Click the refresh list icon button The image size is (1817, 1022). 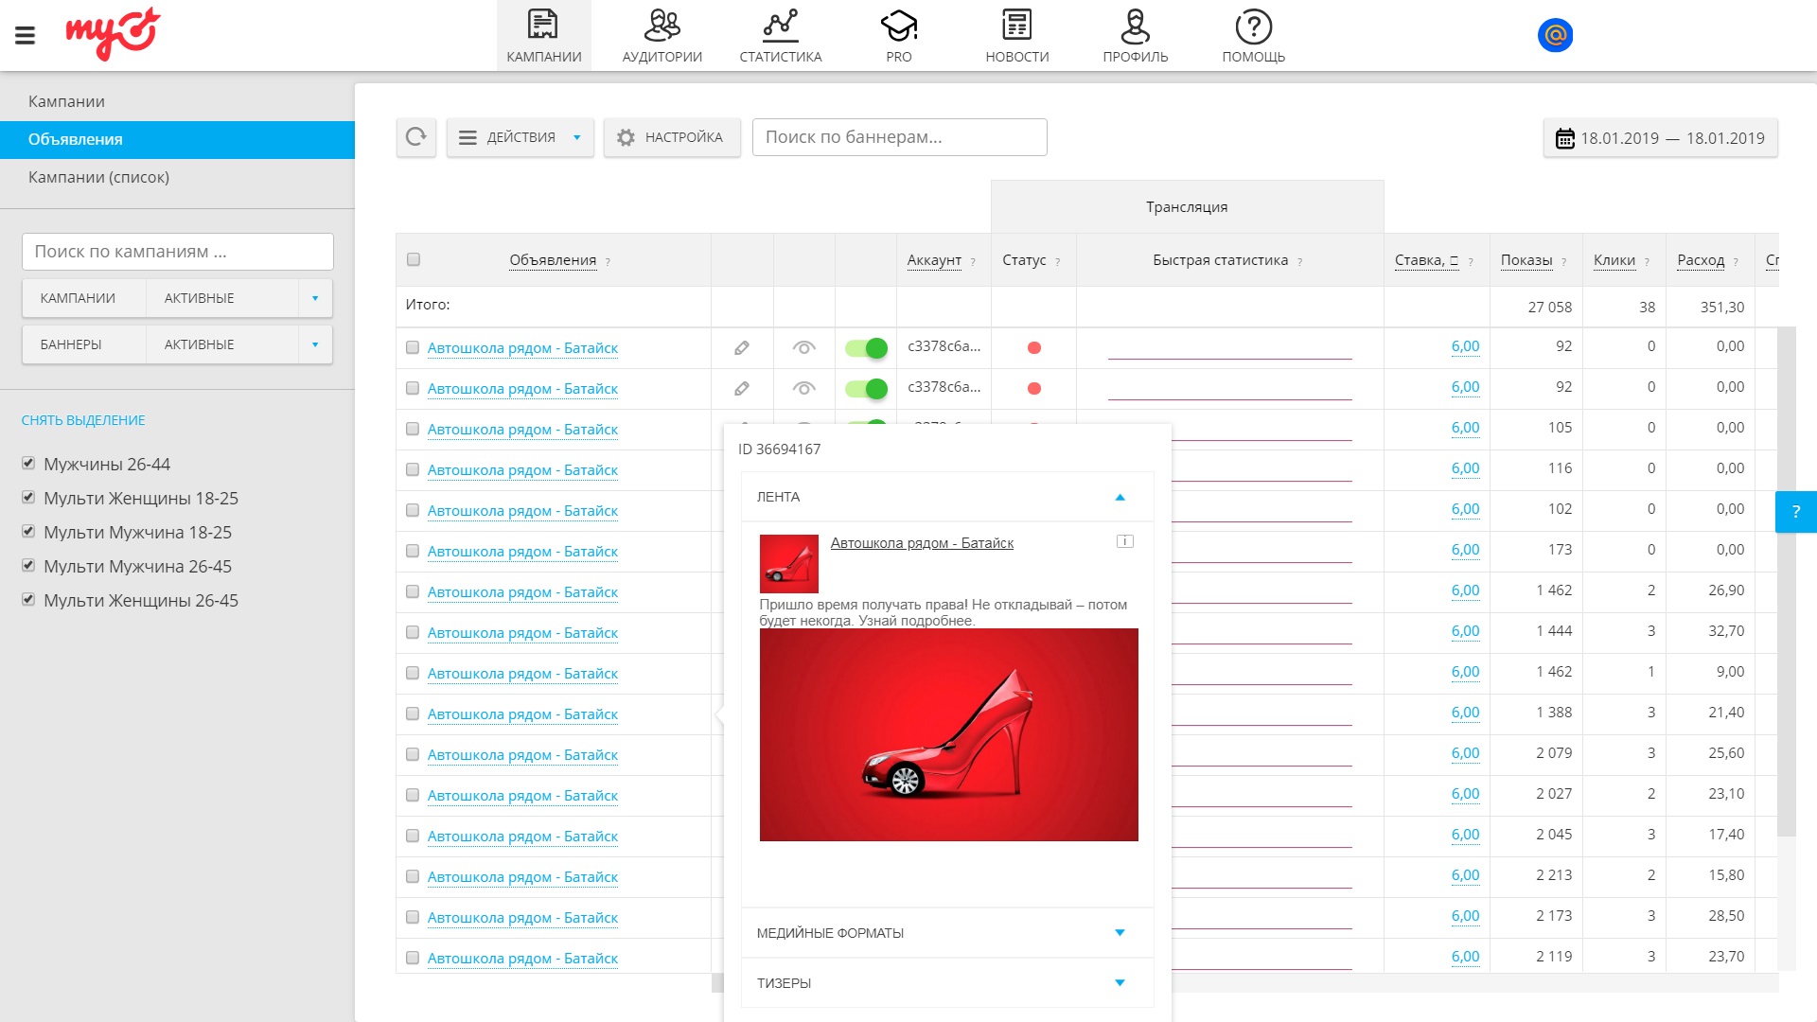tap(415, 137)
